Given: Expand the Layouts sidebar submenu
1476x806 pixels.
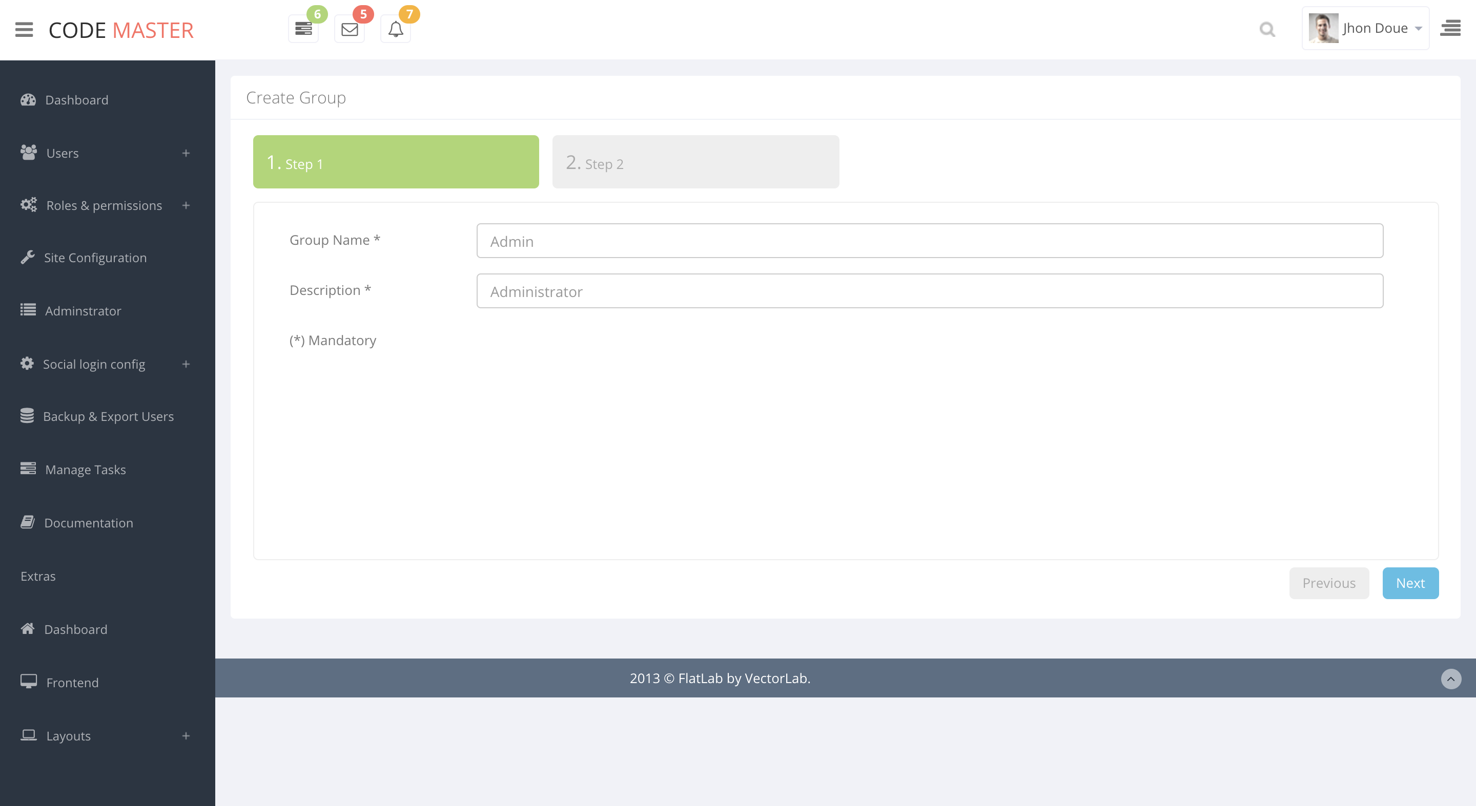Looking at the screenshot, I should point(186,736).
